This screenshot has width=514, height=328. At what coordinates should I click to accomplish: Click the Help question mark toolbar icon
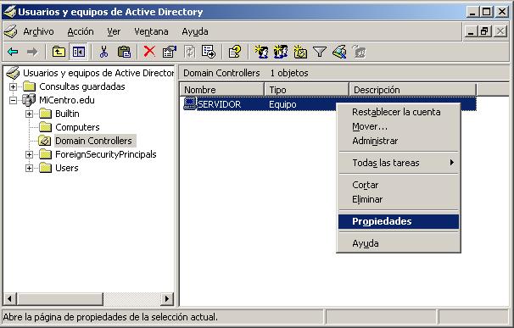pyautogui.click(x=235, y=52)
